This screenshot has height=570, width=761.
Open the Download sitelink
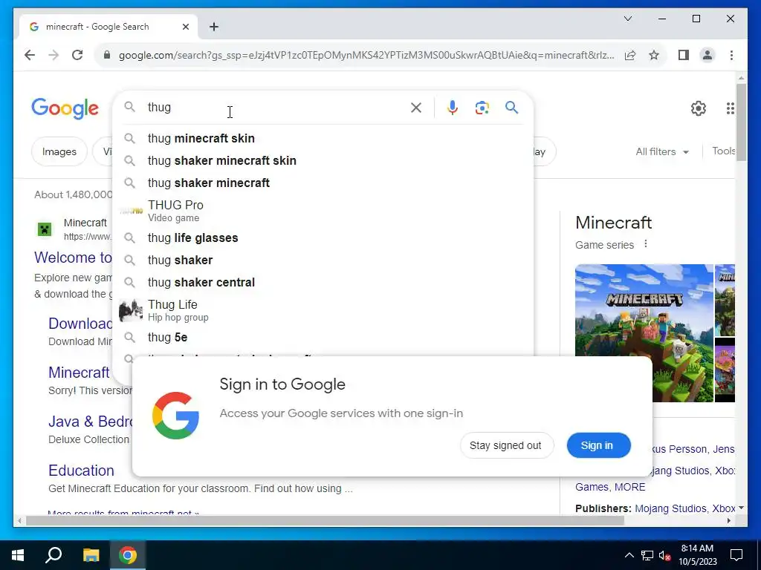(80, 324)
